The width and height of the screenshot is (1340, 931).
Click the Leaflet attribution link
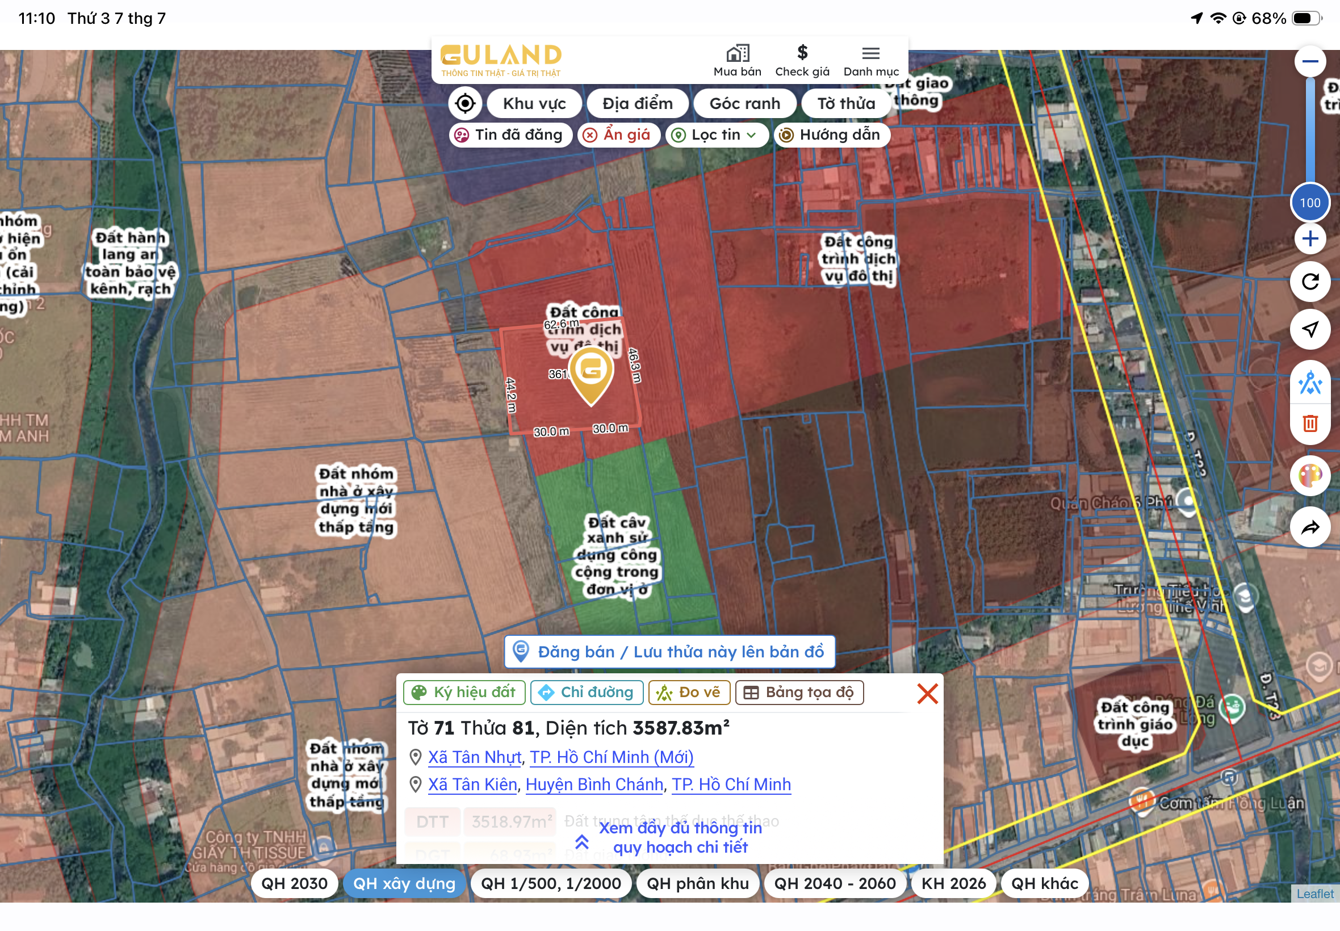(1314, 894)
